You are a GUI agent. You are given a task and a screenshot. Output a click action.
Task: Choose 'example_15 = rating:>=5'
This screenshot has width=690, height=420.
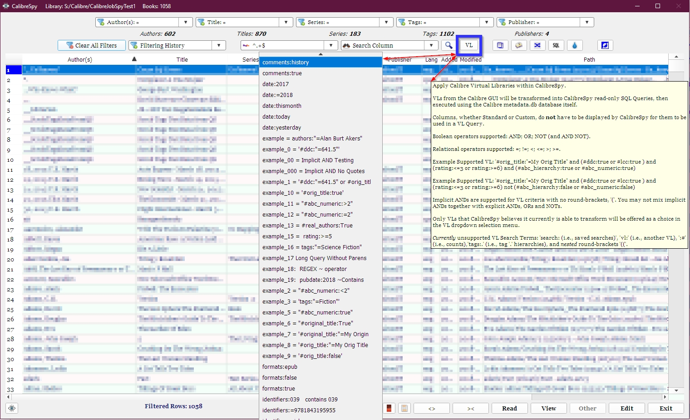click(x=320, y=236)
